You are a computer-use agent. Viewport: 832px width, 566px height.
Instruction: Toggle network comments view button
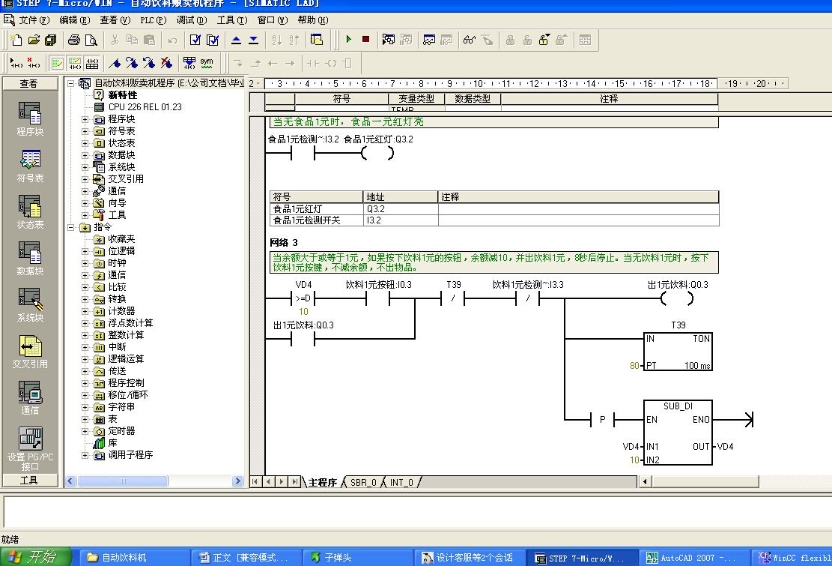click(x=75, y=63)
